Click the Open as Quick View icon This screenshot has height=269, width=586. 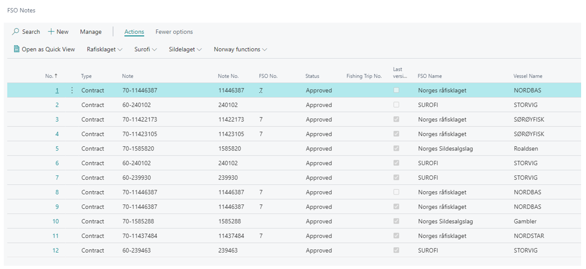coord(17,49)
